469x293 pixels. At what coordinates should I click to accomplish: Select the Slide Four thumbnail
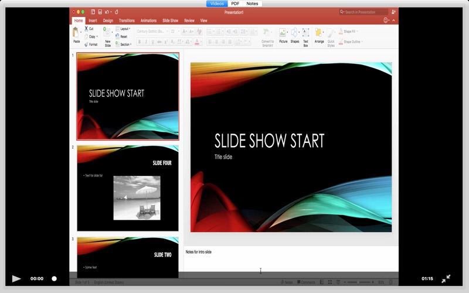128,188
